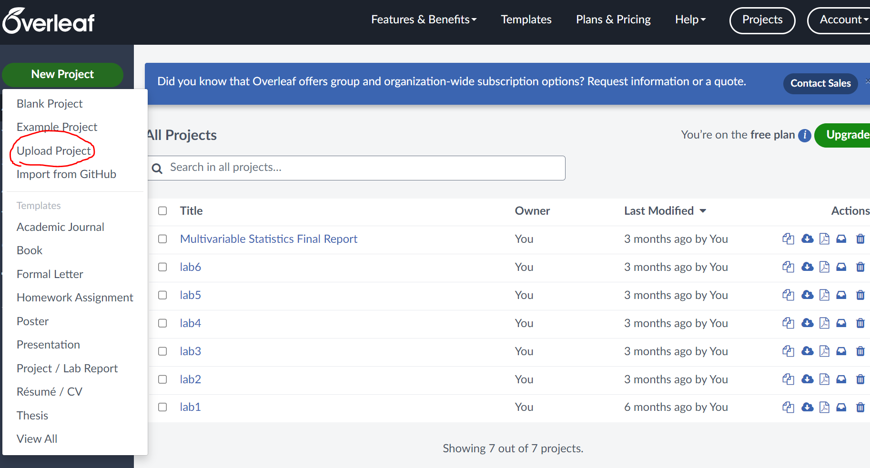Select Import from GitHub
The height and width of the screenshot is (468, 870).
66,174
